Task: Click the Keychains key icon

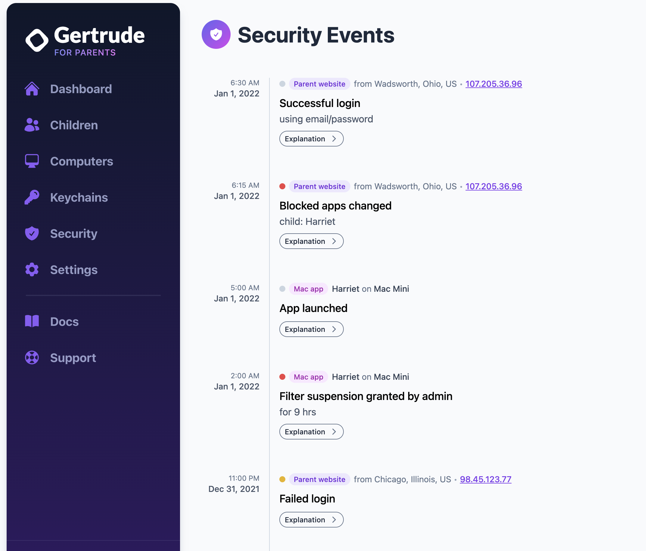Action: pyautogui.click(x=32, y=197)
